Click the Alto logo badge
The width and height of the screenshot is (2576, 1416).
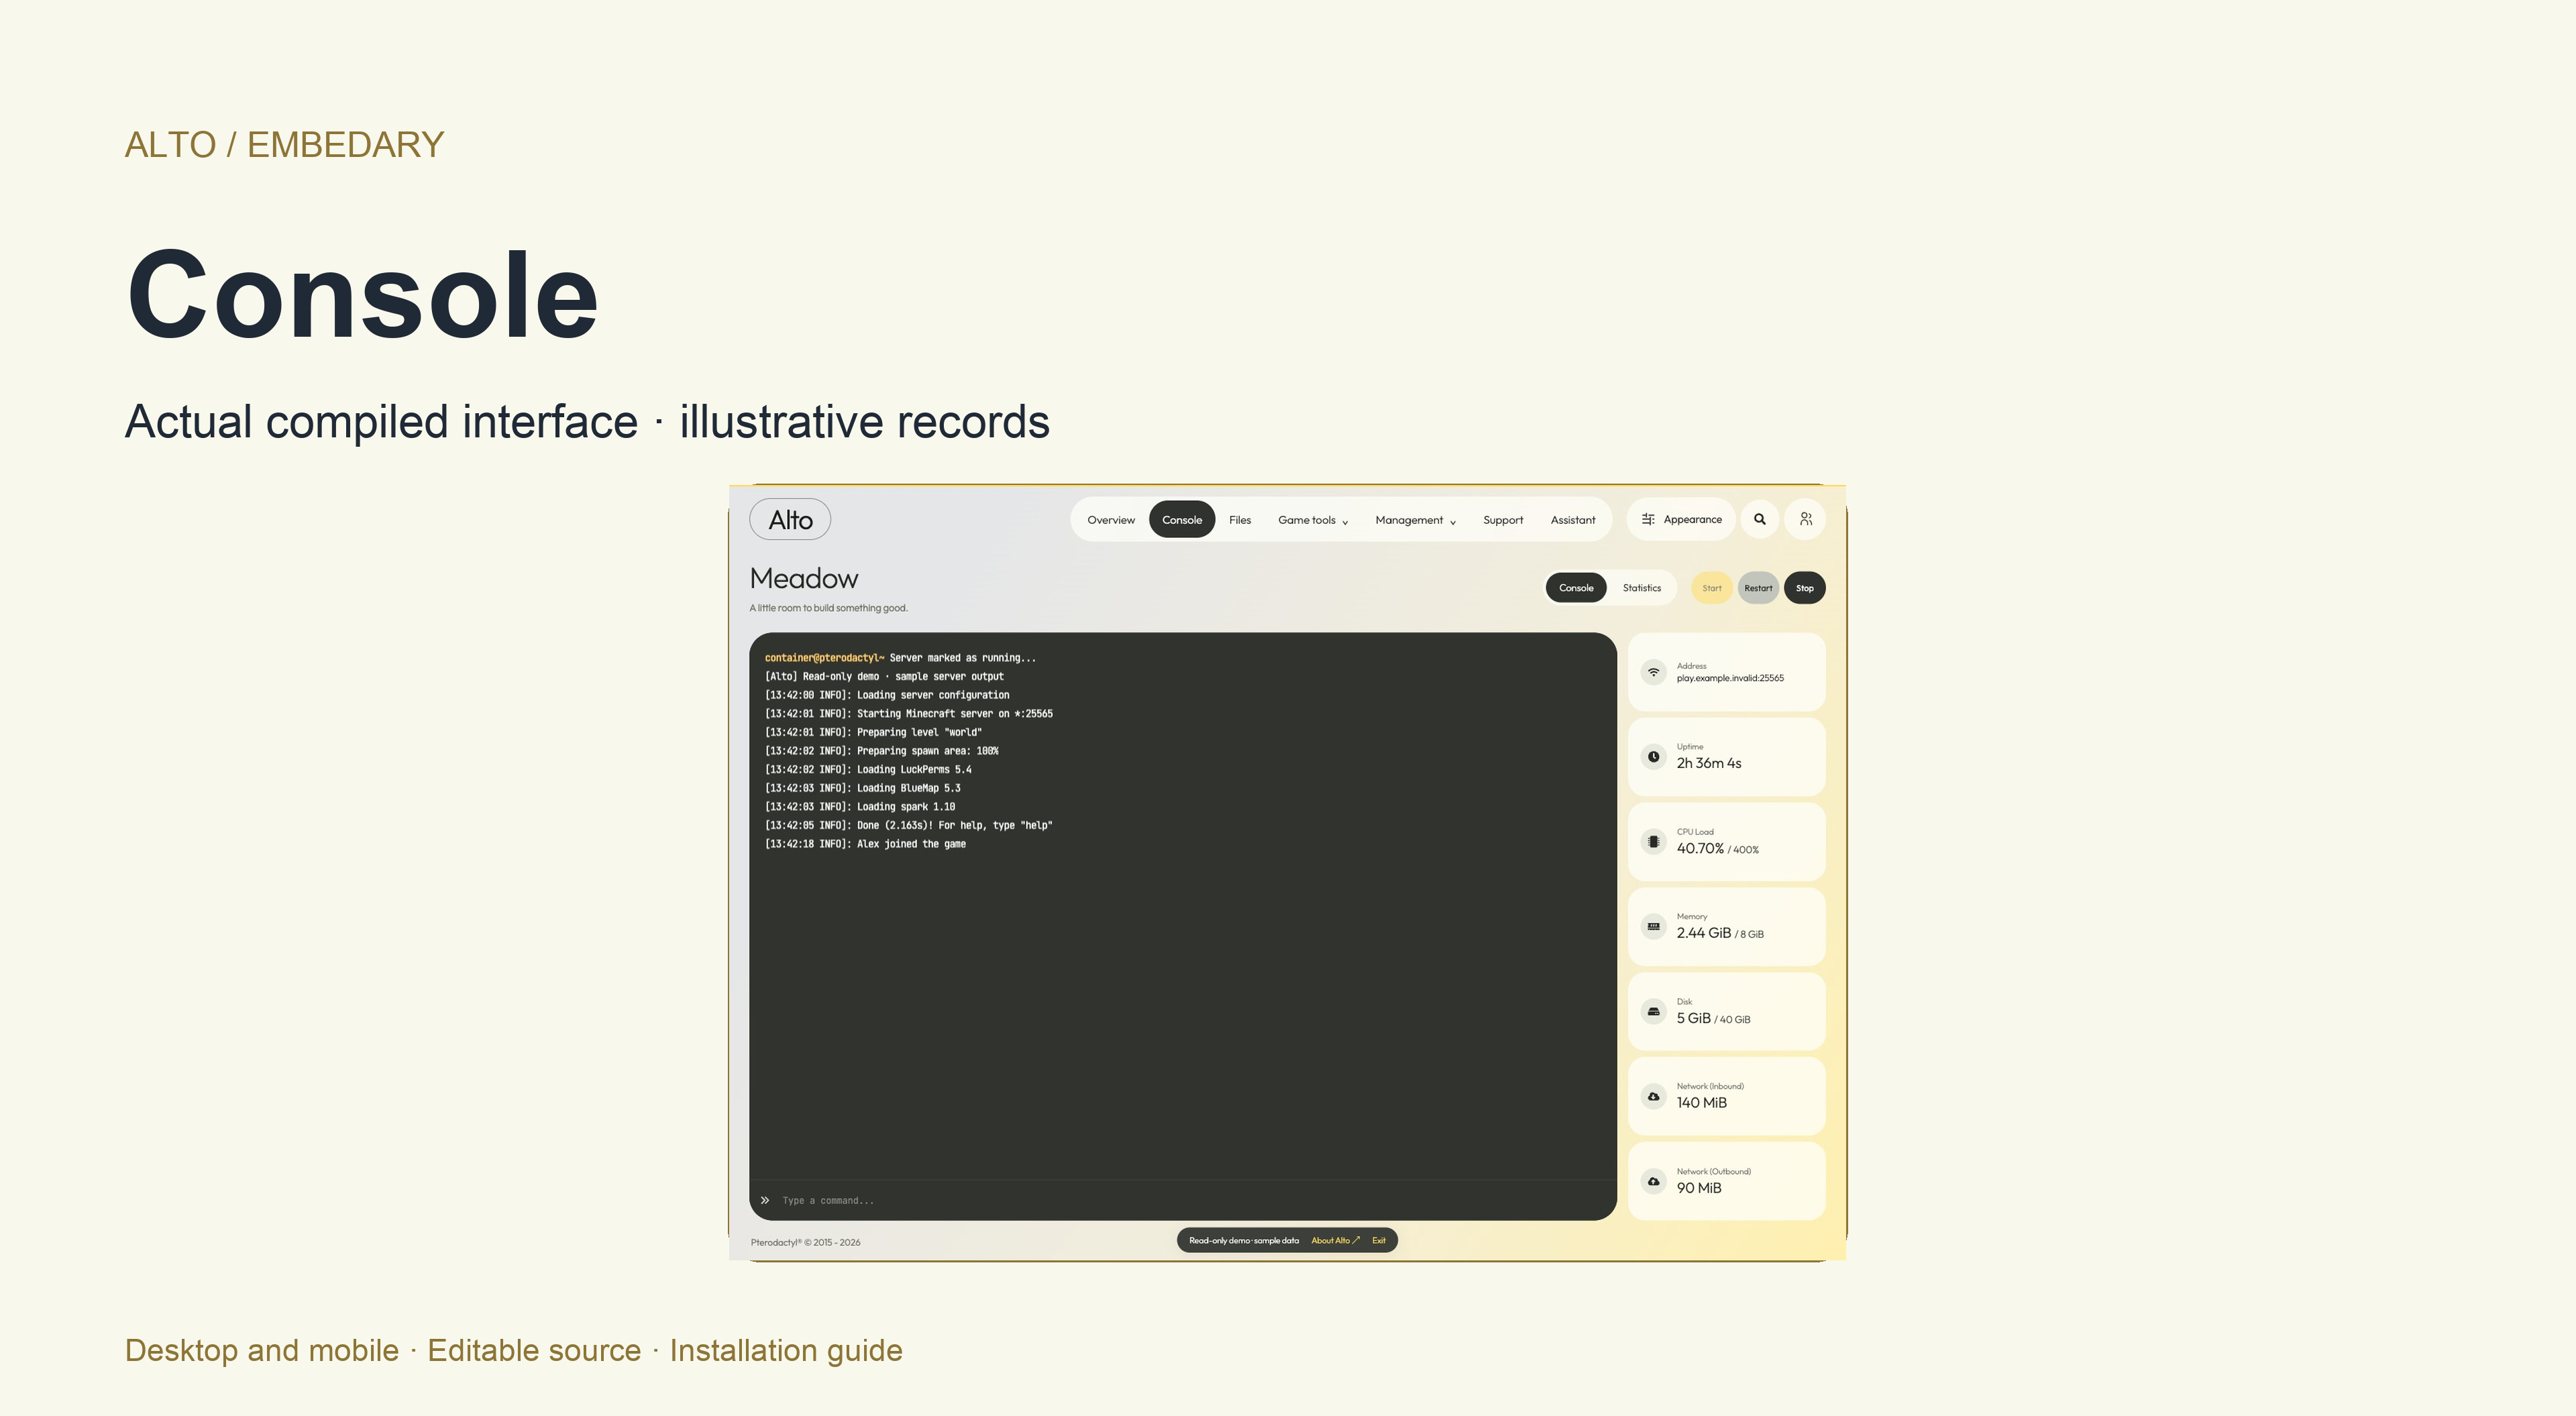[790, 519]
